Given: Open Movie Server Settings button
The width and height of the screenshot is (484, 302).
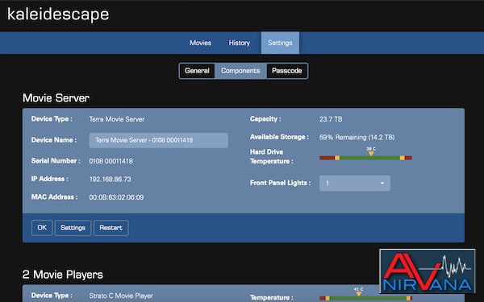Looking at the screenshot, I should pyautogui.click(x=73, y=228).
